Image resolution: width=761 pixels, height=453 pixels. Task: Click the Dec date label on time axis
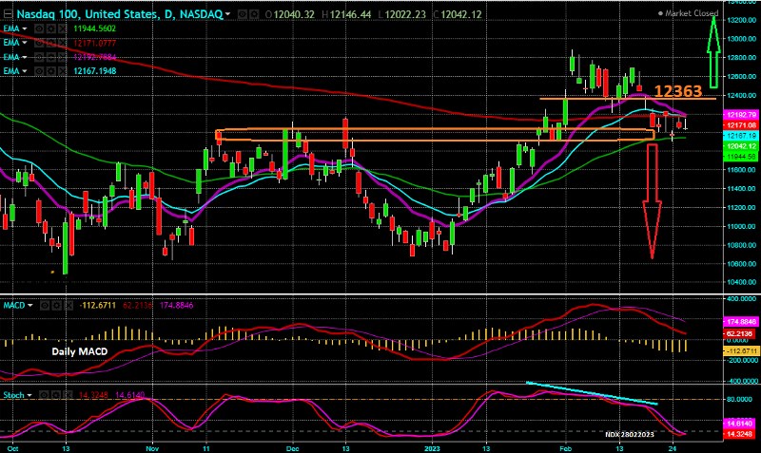tap(292, 448)
